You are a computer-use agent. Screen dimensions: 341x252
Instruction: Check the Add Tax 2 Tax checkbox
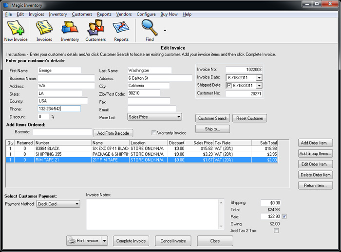click(276, 231)
